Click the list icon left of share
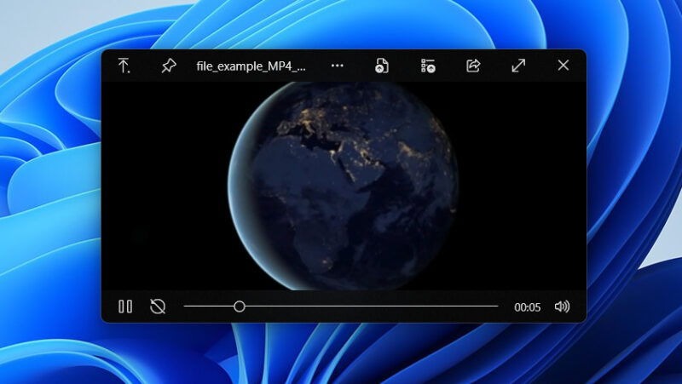 [428, 66]
